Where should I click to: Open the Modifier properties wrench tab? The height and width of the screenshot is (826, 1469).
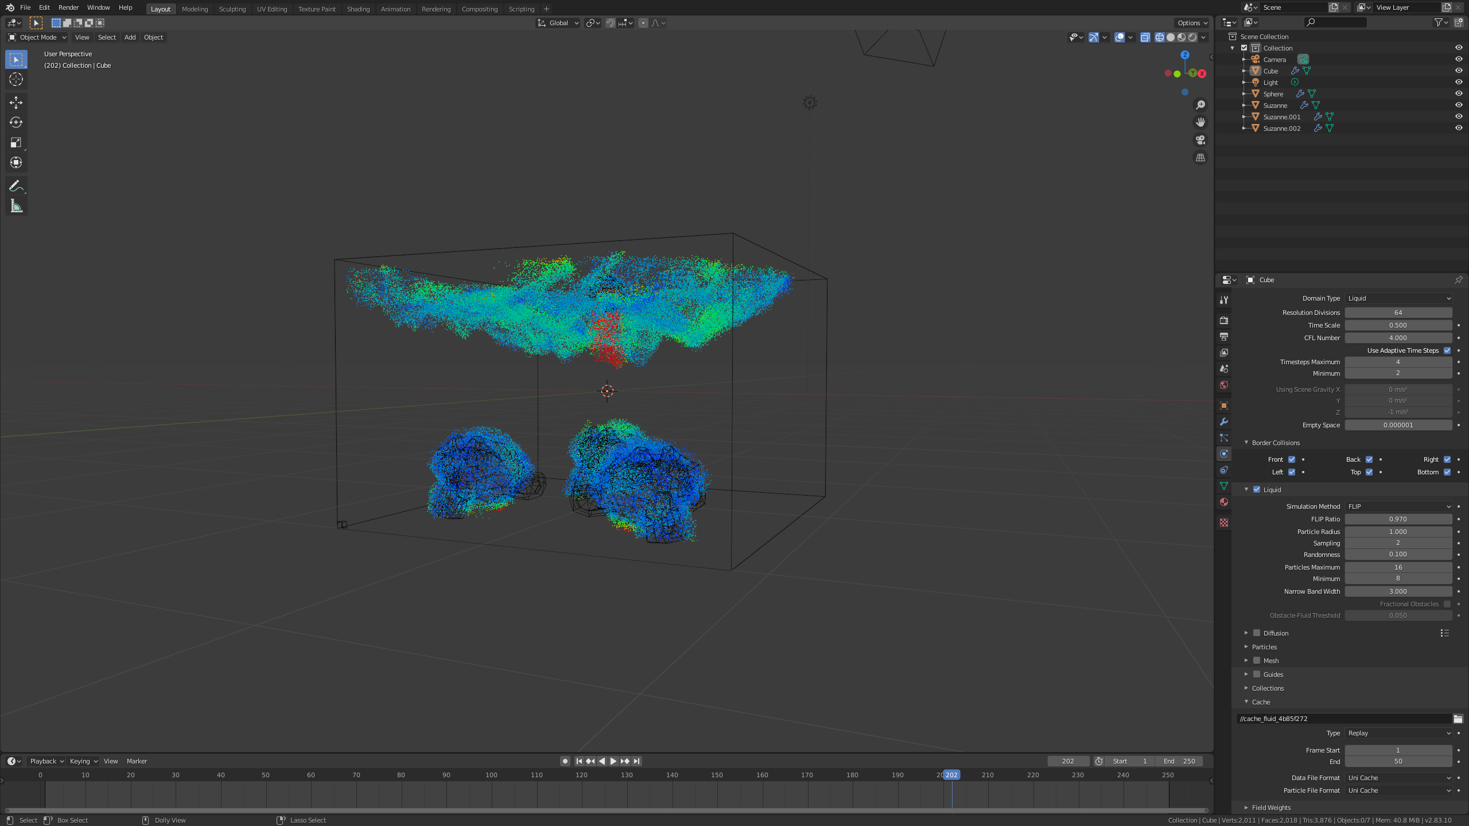coord(1224,422)
